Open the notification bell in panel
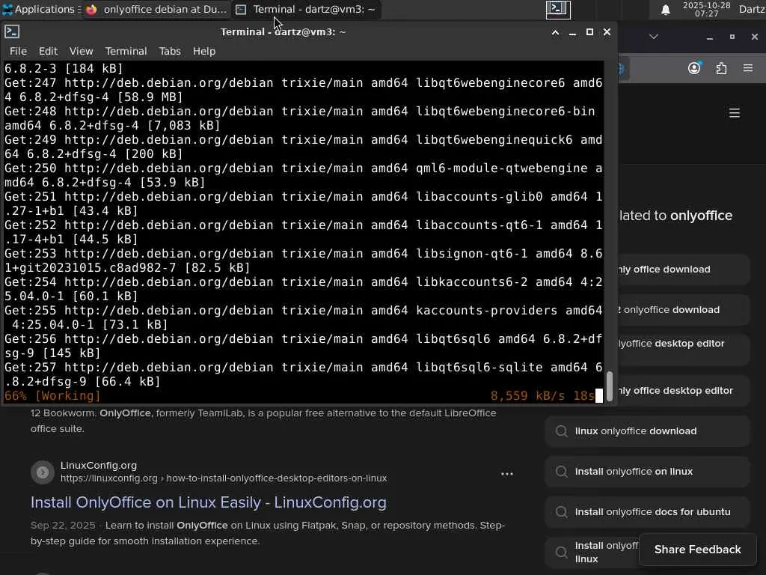The image size is (766, 575). [x=665, y=10]
